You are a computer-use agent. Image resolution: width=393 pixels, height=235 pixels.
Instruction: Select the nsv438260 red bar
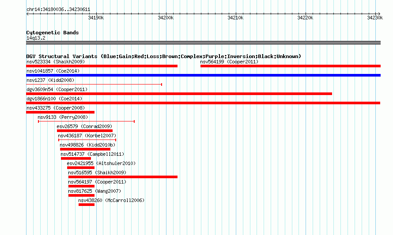87,205
